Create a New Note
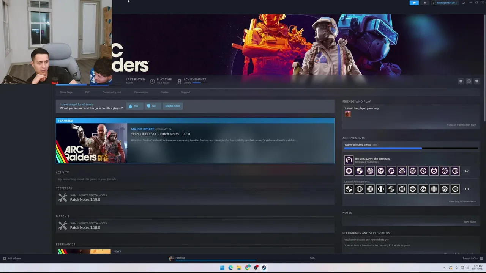This screenshot has height=273, width=486. tap(470, 222)
